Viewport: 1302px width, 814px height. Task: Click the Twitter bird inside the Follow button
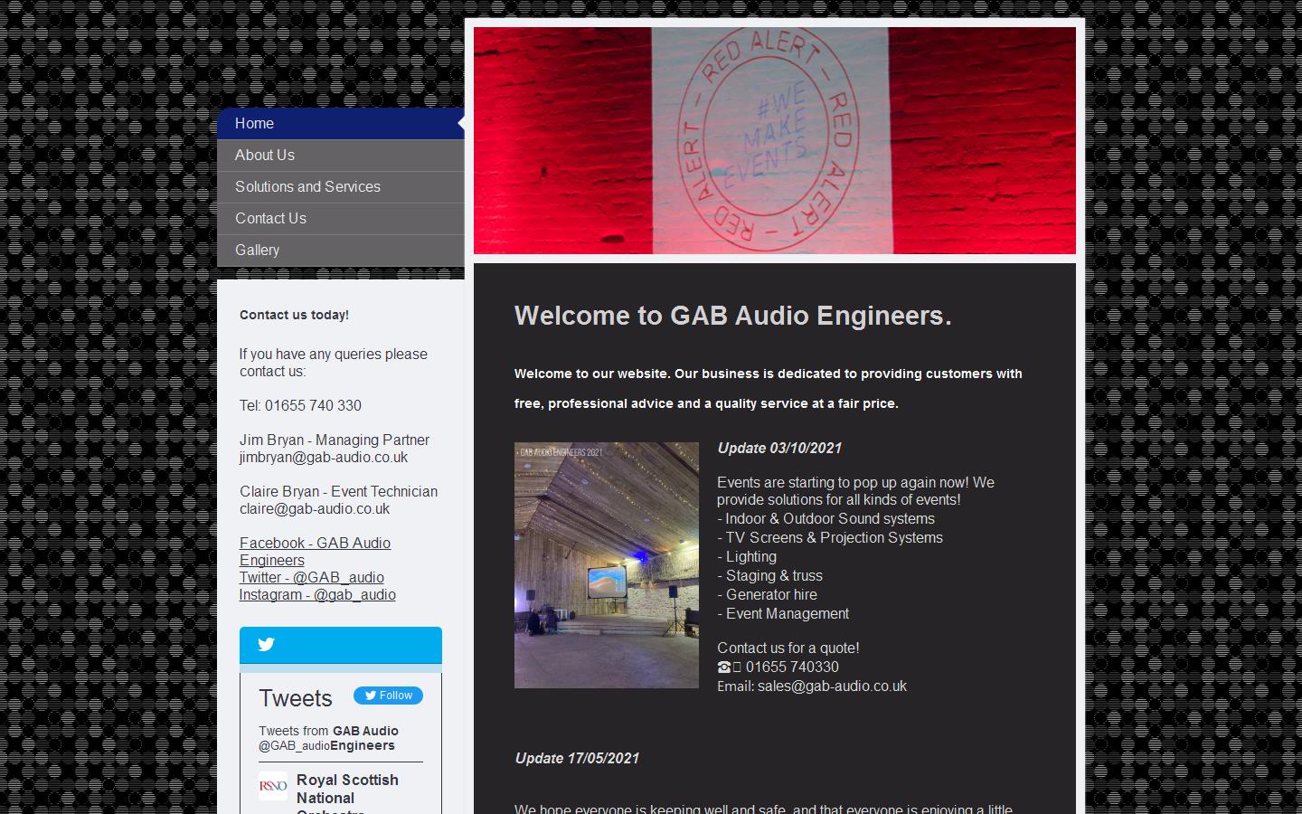pyautogui.click(x=371, y=696)
